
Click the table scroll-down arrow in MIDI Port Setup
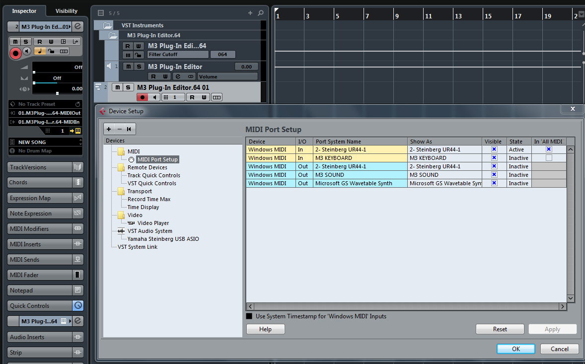coord(571,298)
